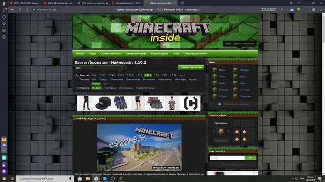Open Yandex Browser from the taskbar
This screenshot has width=325, height=182.
pyautogui.click(x=96, y=178)
